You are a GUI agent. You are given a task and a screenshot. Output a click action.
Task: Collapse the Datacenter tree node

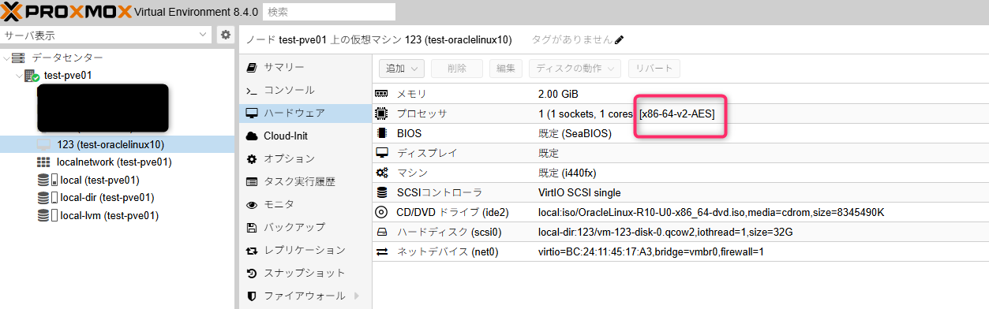[7, 58]
